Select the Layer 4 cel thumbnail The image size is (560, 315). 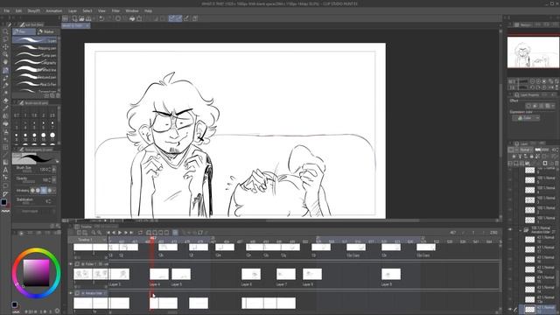point(159,274)
